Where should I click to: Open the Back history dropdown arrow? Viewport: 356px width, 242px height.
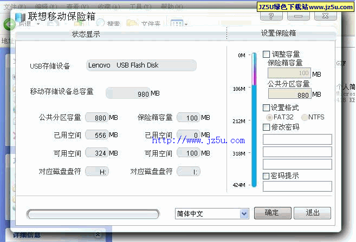[x=38, y=24]
